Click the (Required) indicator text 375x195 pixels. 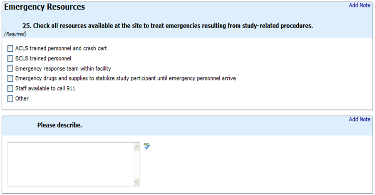(x=15, y=33)
